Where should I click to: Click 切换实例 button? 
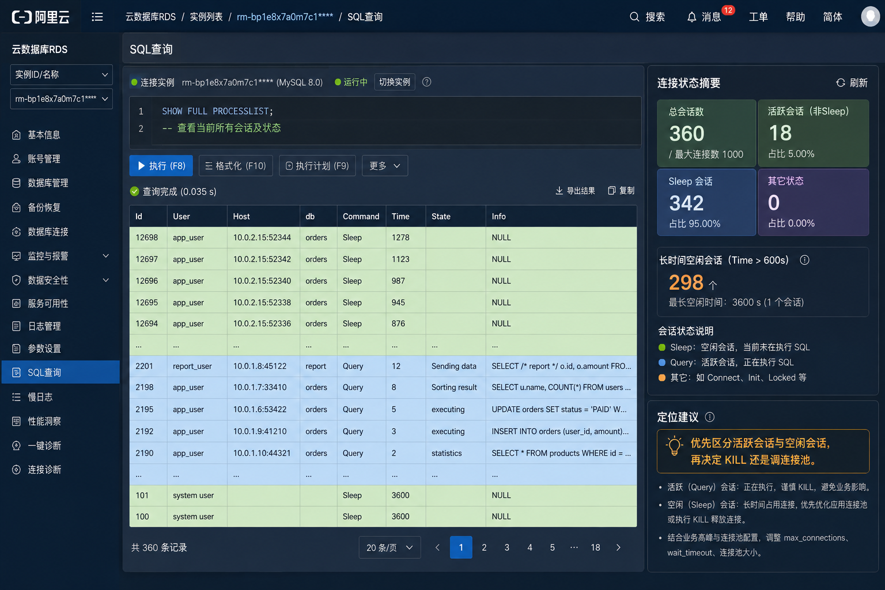tap(395, 82)
